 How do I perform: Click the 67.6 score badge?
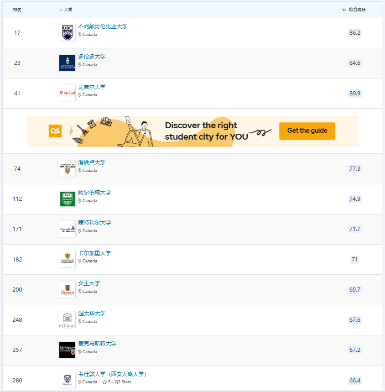[355, 320]
